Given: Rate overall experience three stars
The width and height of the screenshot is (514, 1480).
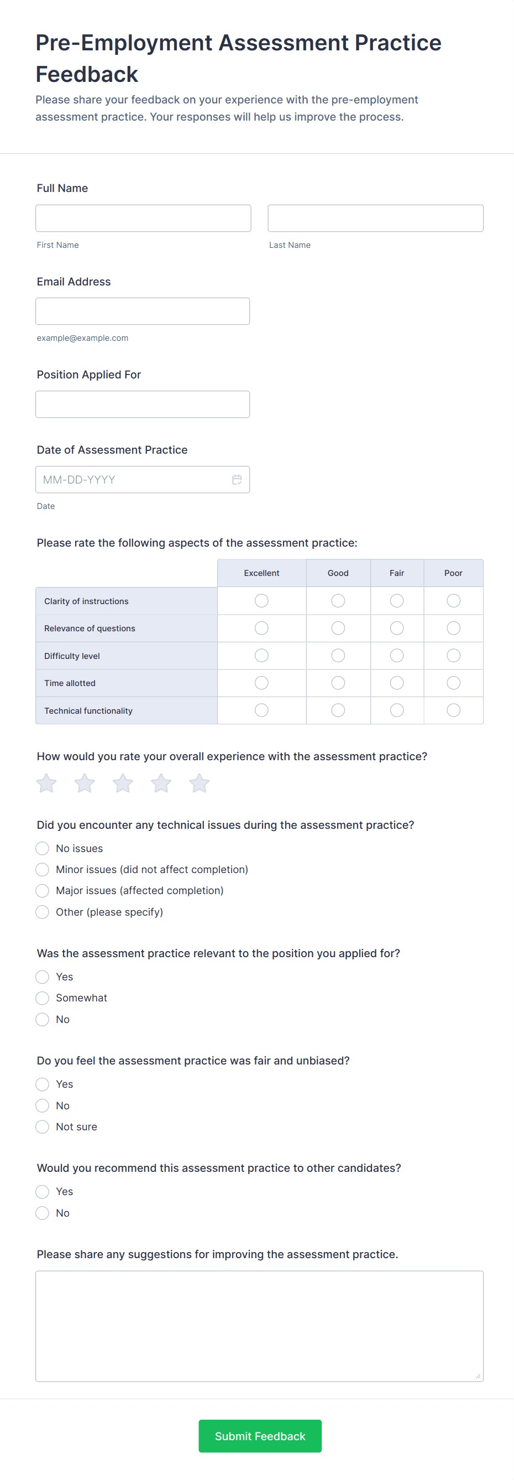Looking at the screenshot, I should pos(123,783).
